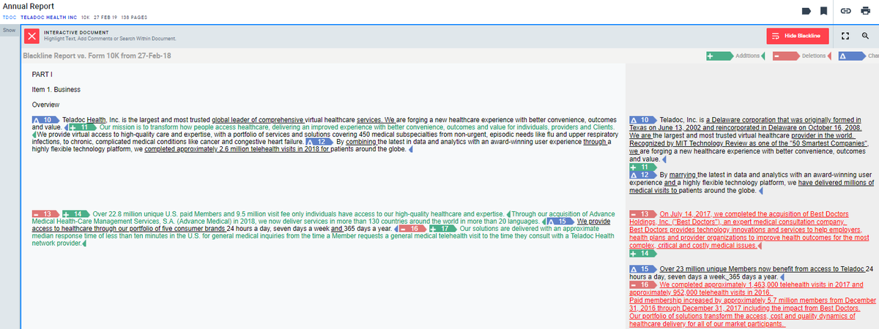Select addition tag 11 in current report pane

81,127
